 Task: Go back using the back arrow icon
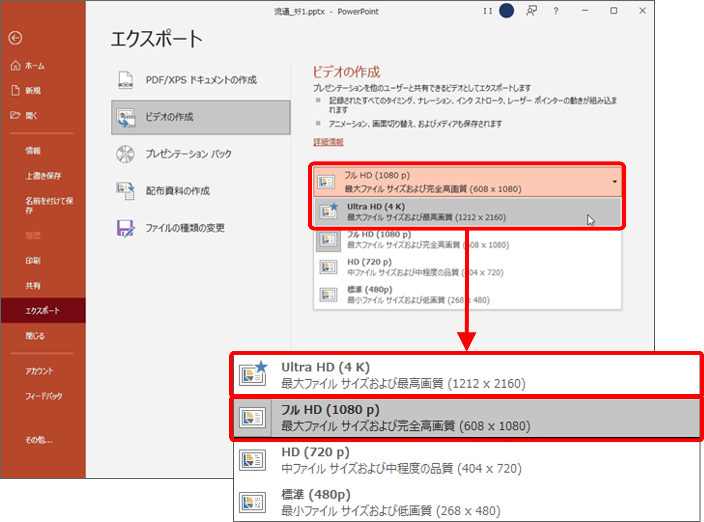pos(15,37)
